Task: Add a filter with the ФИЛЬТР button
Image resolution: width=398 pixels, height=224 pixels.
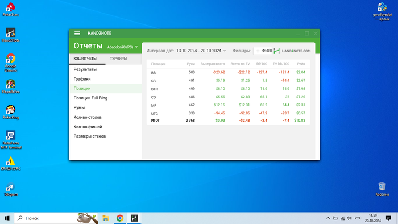Action: tap(263, 51)
